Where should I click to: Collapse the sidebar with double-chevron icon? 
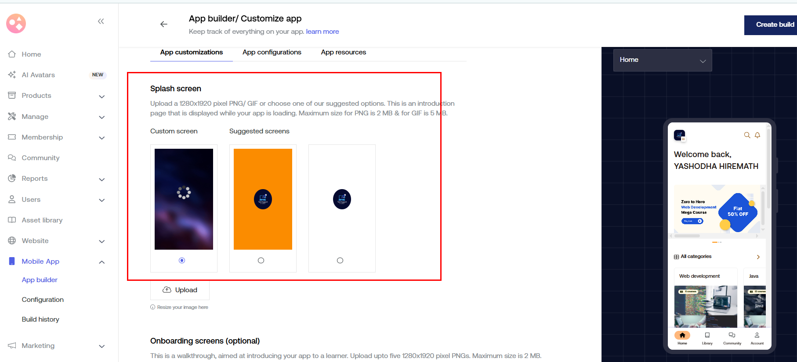click(x=101, y=22)
